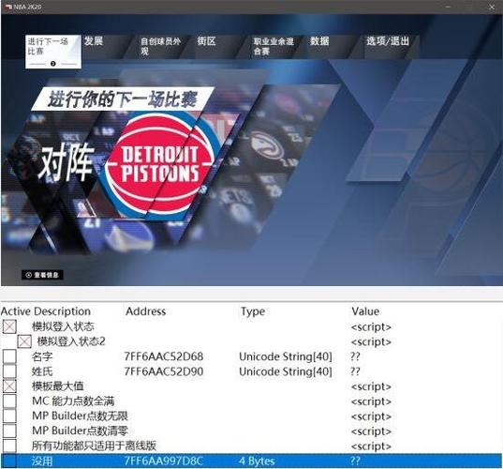Click the ?? value in 名字 row
Screen dimensions: 503x469
[355, 356]
